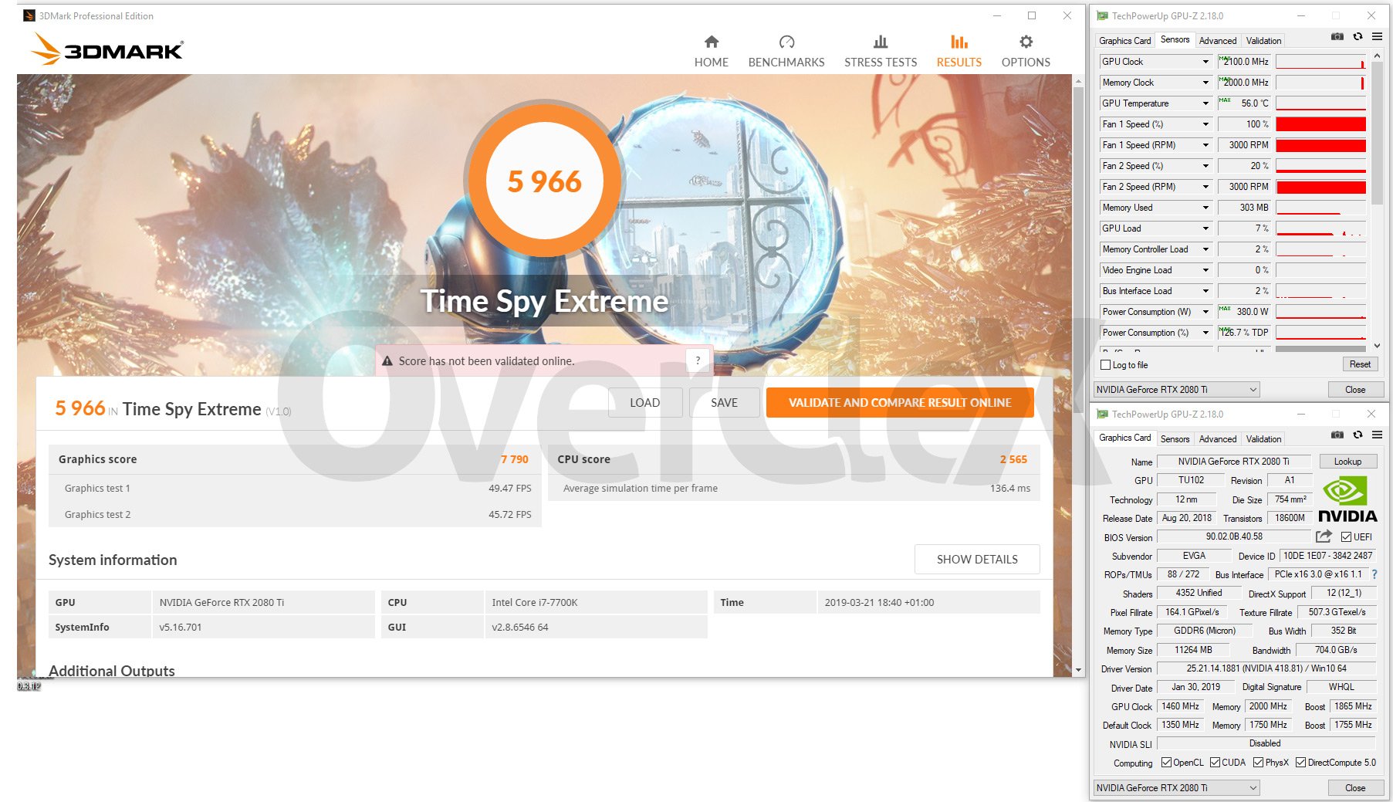Click the GPU Load graph
This screenshot has width=1393, height=802.
click(x=1320, y=228)
